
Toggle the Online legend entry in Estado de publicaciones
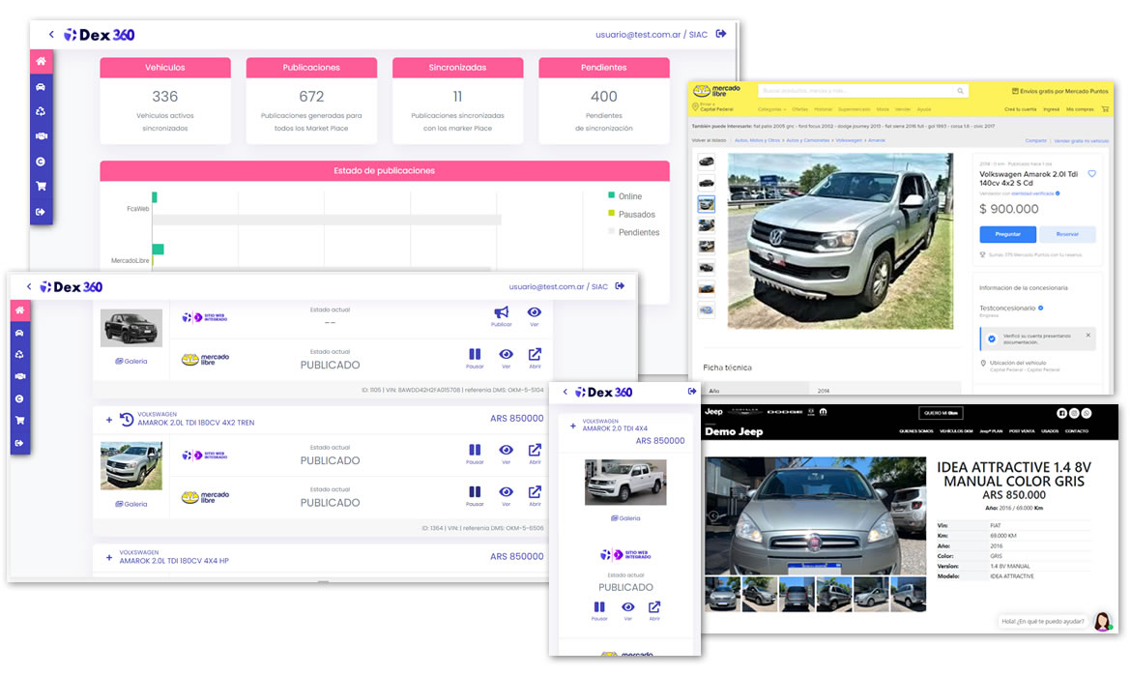tap(624, 195)
